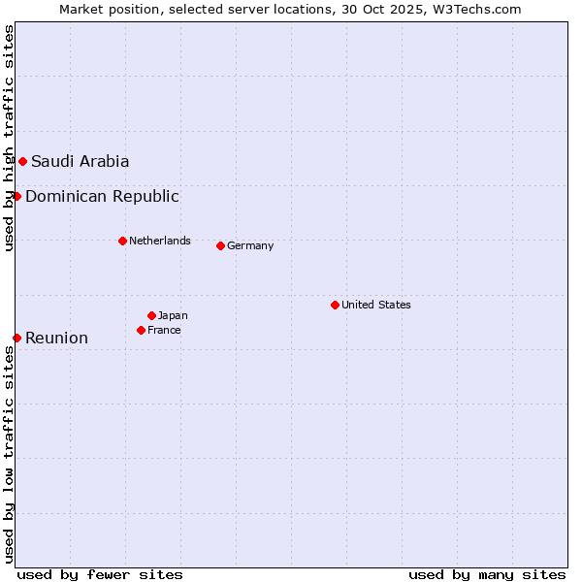Click the chart title mentioning W3Techs.com
The height and width of the screenshot is (582, 582).
tap(290, 9)
